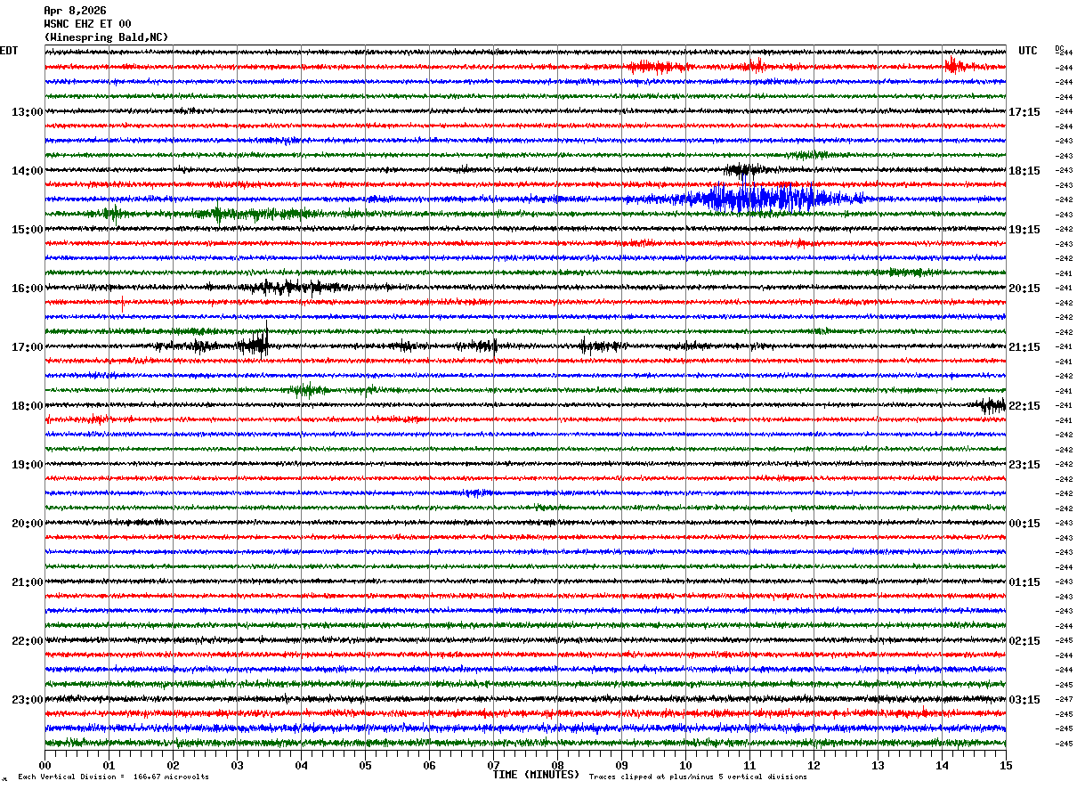Click minute 11 on the bottom axis
The height and width of the screenshot is (789, 1077).
coord(749,765)
